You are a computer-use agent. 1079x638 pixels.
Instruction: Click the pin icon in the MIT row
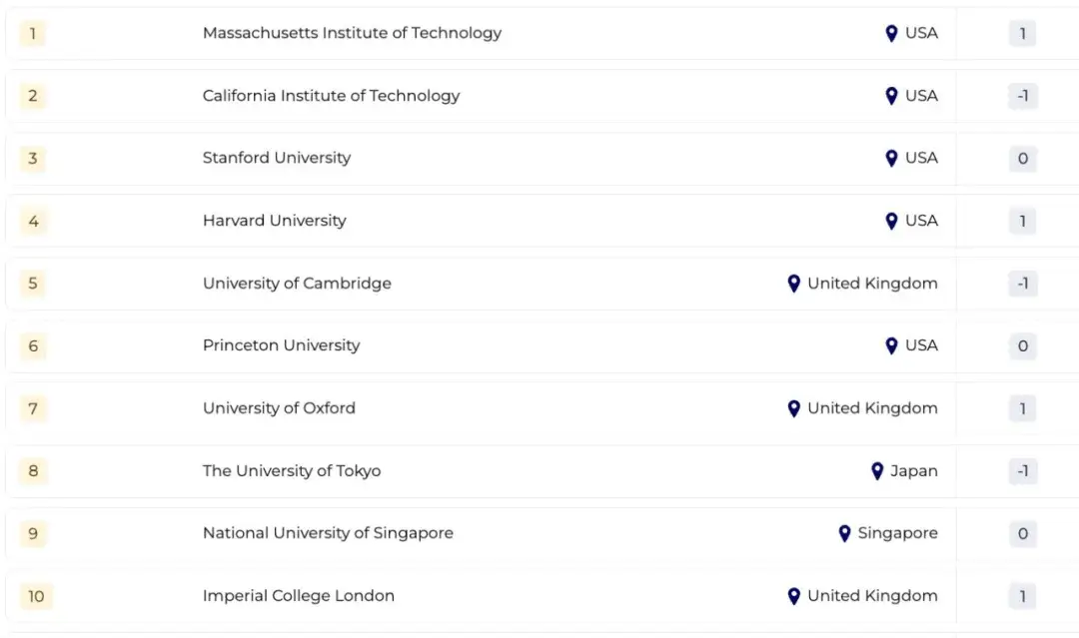[891, 33]
